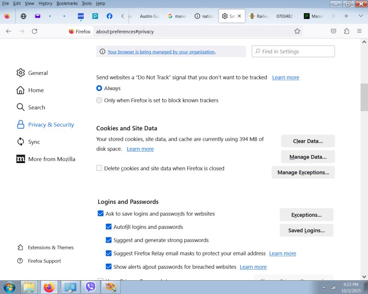Click the Clear Data button
This screenshot has height=294, width=368.
308,141
